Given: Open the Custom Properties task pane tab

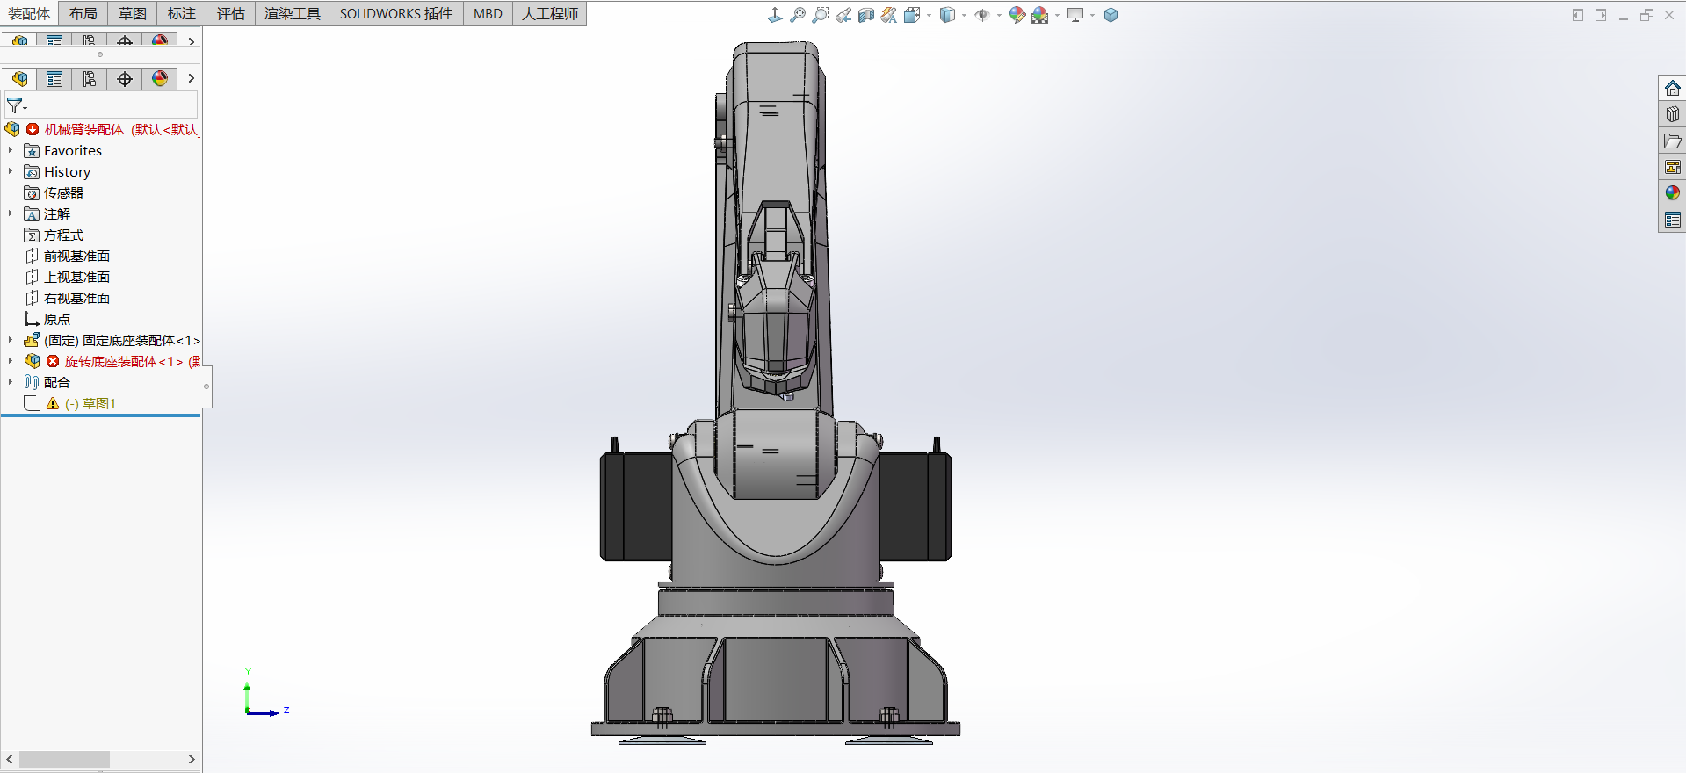Looking at the screenshot, I should pos(1673,220).
